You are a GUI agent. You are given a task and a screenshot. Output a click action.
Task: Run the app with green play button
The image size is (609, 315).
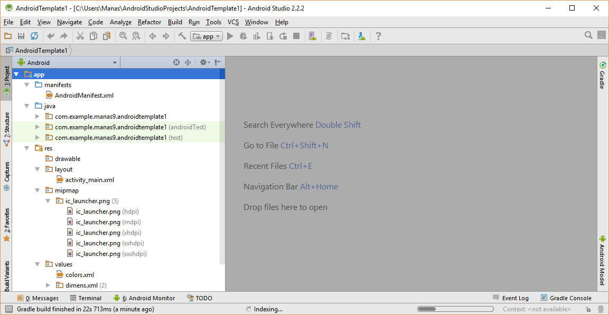point(230,36)
